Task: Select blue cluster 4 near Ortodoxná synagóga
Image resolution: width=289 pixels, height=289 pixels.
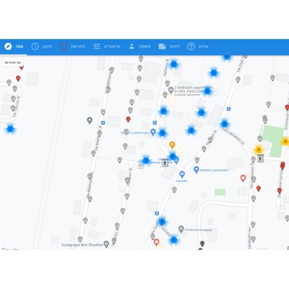Action: pos(162,222)
